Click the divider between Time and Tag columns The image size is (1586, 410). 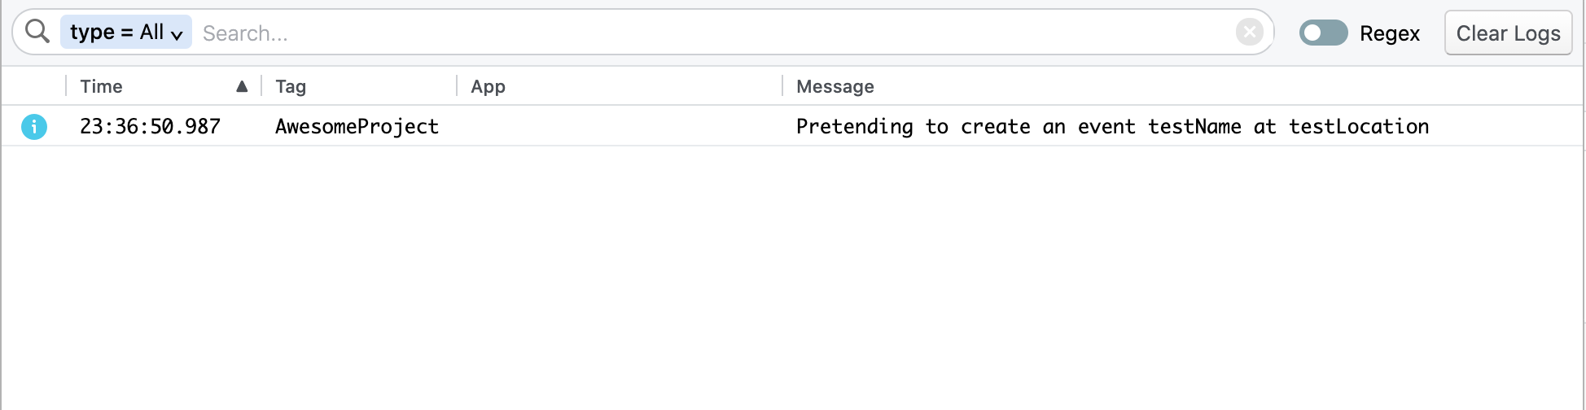click(x=261, y=86)
